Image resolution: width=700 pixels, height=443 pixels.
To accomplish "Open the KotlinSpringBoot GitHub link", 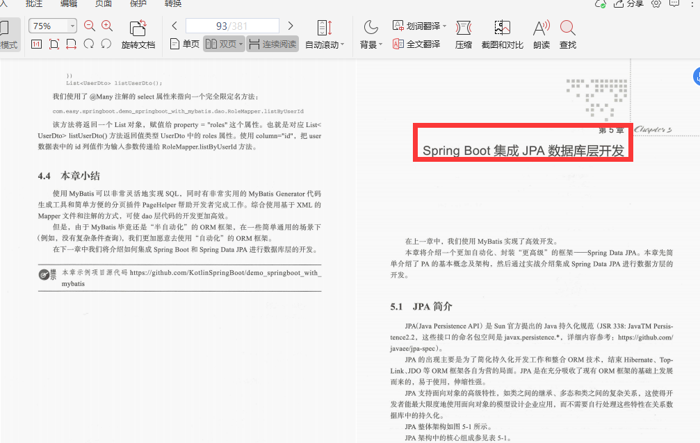I will (x=225, y=273).
